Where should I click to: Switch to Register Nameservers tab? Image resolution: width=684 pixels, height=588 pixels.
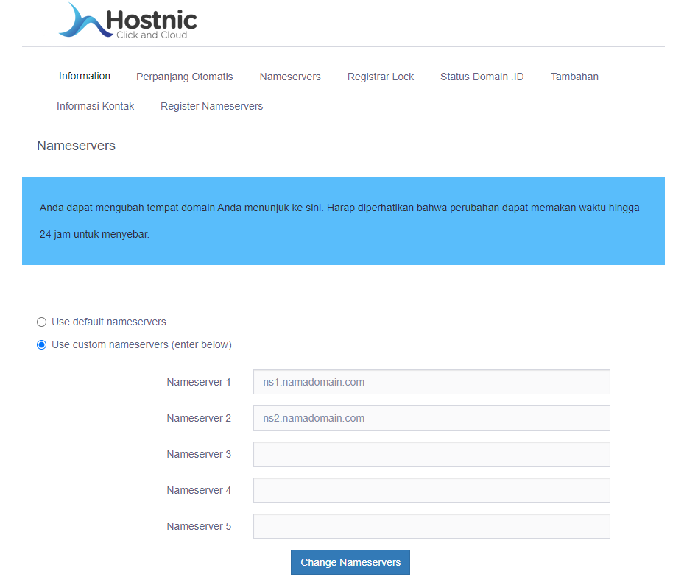pos(211,106)
